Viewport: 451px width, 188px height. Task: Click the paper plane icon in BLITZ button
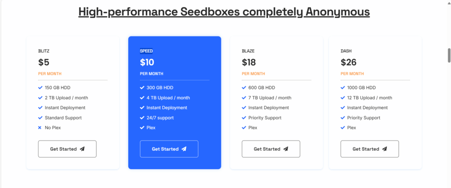[x=82, y=149]
